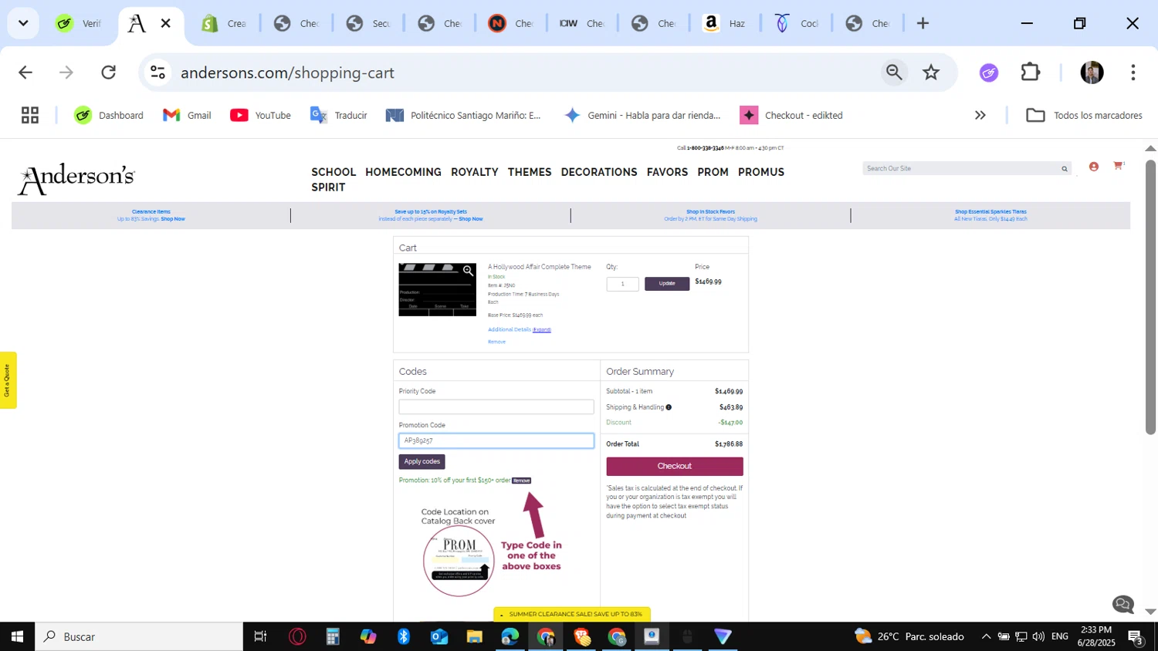Click the Search Our Site field
The height and width of the screenshot is (651, 1158).
tap(960, 168)
